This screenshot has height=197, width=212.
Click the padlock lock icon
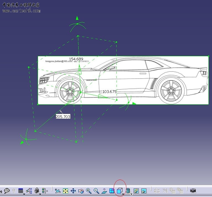pyautogui.click(x=37, y=190)
